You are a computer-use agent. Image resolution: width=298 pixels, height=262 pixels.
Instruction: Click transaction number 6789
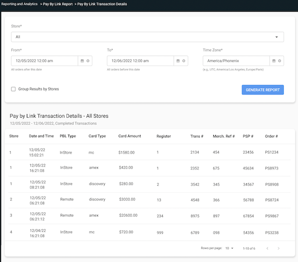pyautogui.click(x=195, y=233)
